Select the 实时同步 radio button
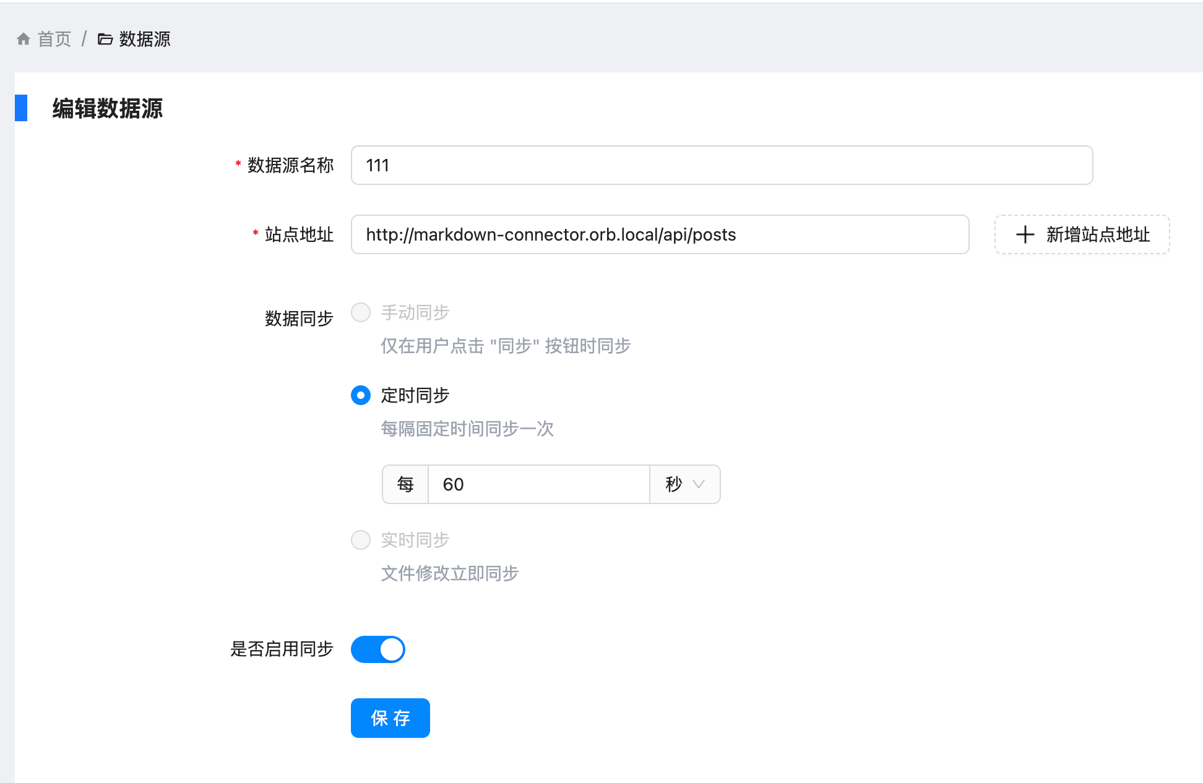The image size is (1203, 783). (361, 540)
